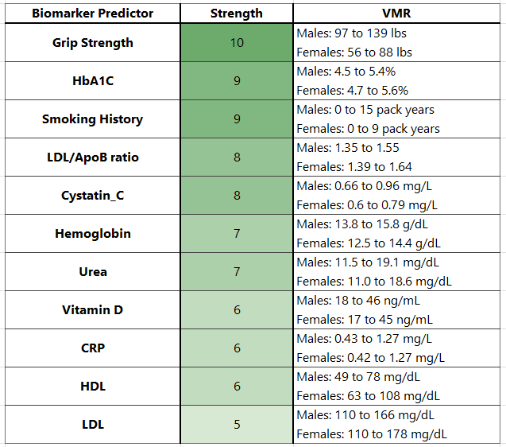Select the Smoking History cell
Viewport: 506px width, 447px height.
(x=92, y=119)
